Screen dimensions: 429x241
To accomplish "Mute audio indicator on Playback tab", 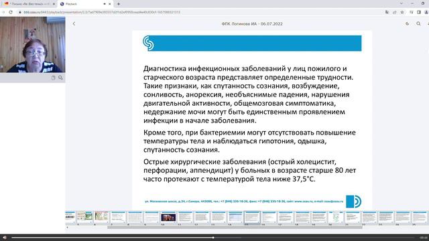I will tap(105, 4).
